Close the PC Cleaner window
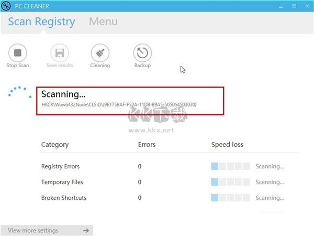Screen dimensions: 314x236 tap(307, 6)
